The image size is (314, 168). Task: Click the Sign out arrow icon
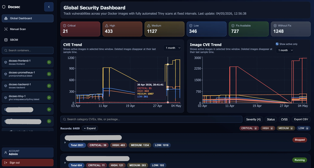coord(6,163)
